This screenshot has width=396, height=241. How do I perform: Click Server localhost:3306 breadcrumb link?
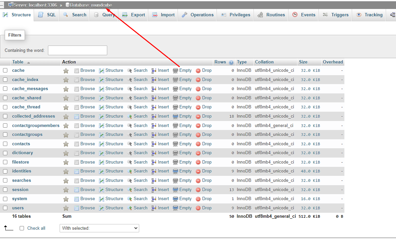(x=35, y=5)
